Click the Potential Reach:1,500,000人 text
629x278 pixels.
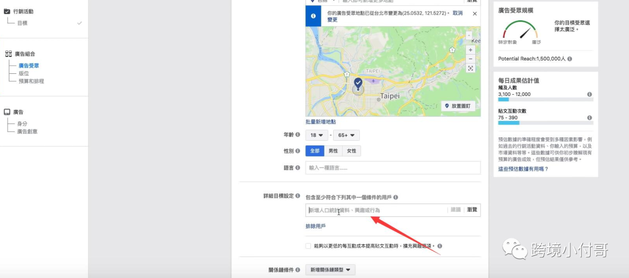(x=532, y=59)
